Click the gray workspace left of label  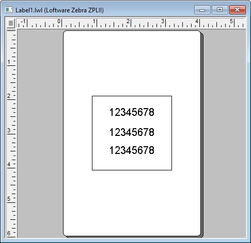click(x=40, y=133)
